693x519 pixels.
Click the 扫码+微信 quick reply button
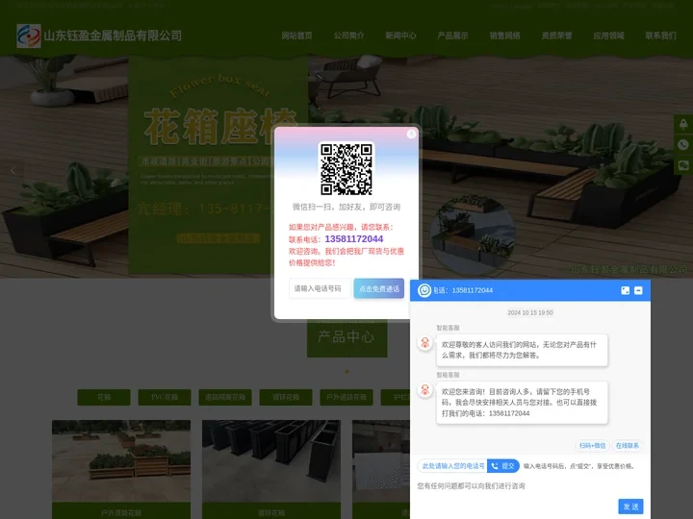[592, 445]
